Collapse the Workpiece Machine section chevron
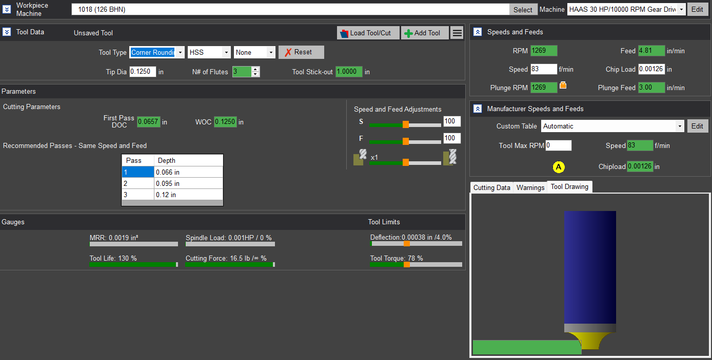 6,9
